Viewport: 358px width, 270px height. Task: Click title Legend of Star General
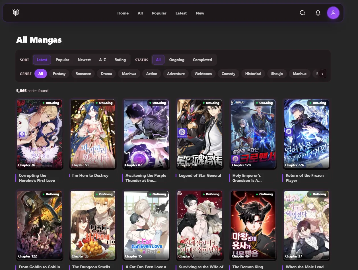click(x=200, y=175)
